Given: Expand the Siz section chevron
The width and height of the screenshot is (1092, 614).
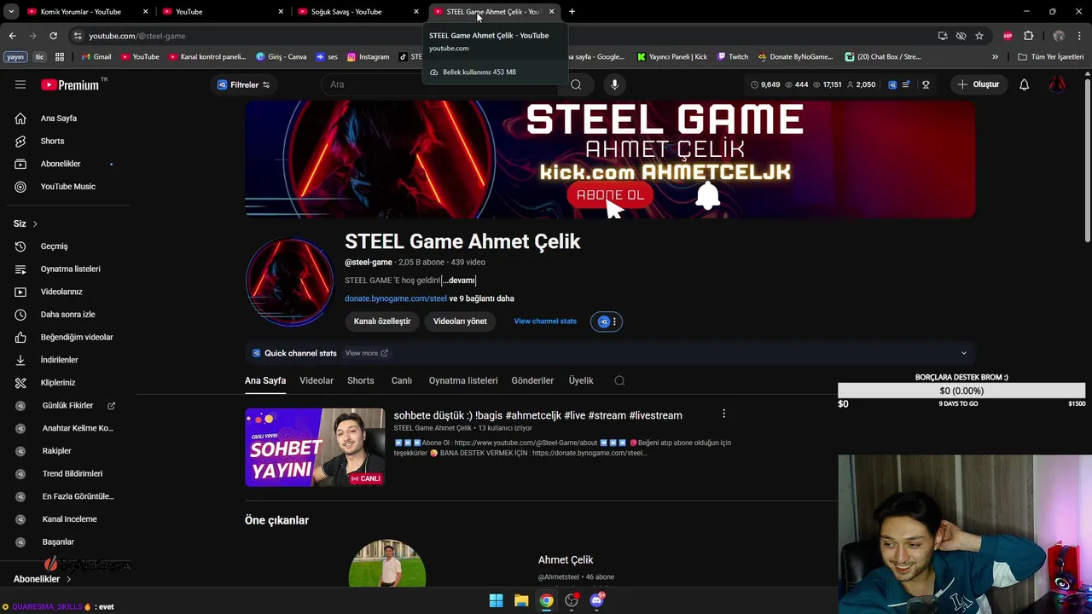Looking at the screenshot, I should tap(35, 223).
